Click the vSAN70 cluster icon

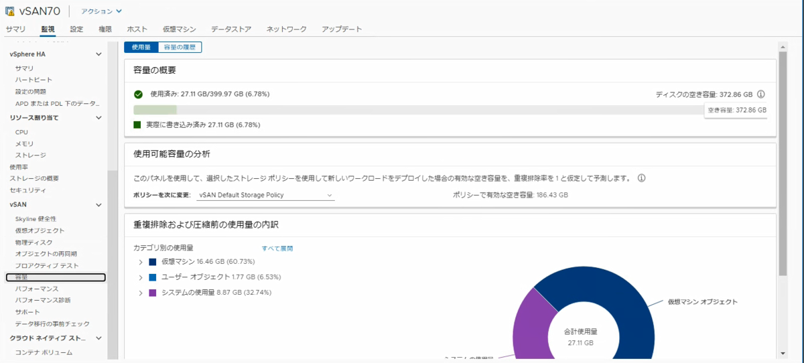tap(11, 11)
